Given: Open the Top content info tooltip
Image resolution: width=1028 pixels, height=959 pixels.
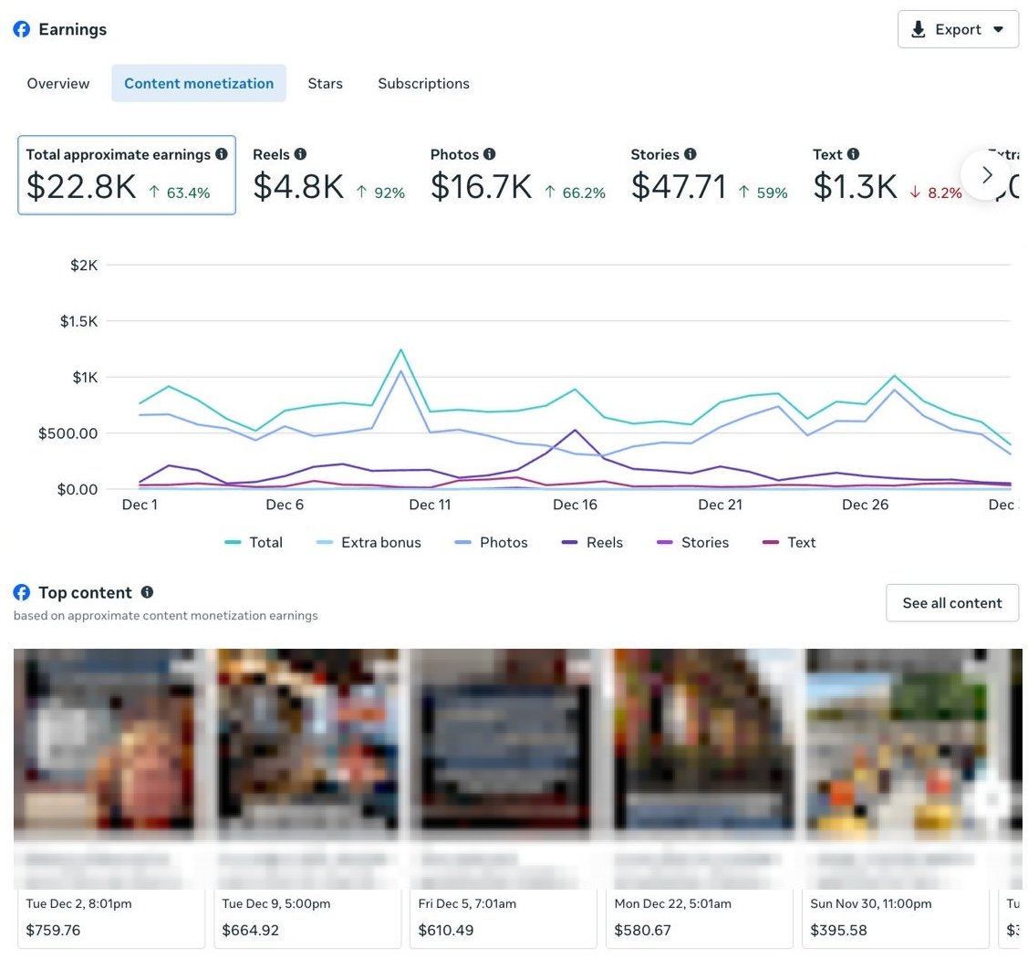Looking at the screenshot, I should [x=147, y=591].
